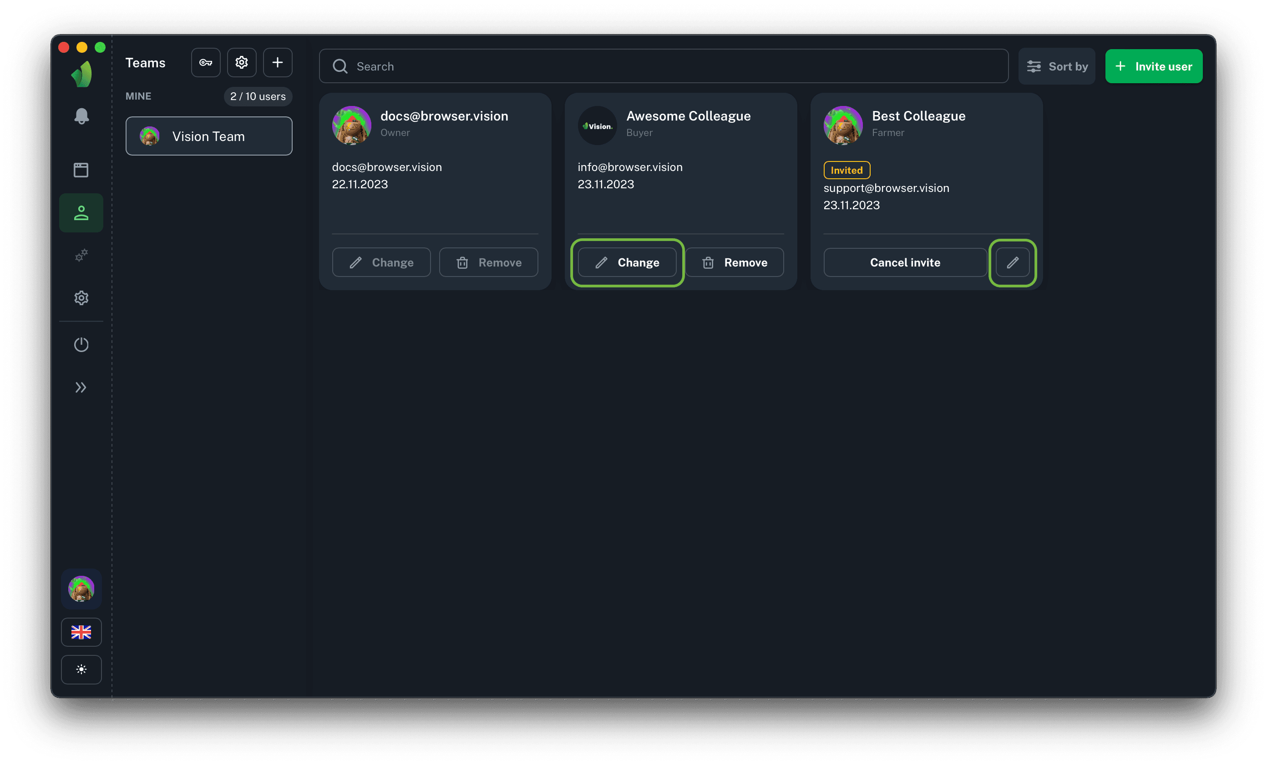Cancel invite for Best Colleague

click(904, 262)
